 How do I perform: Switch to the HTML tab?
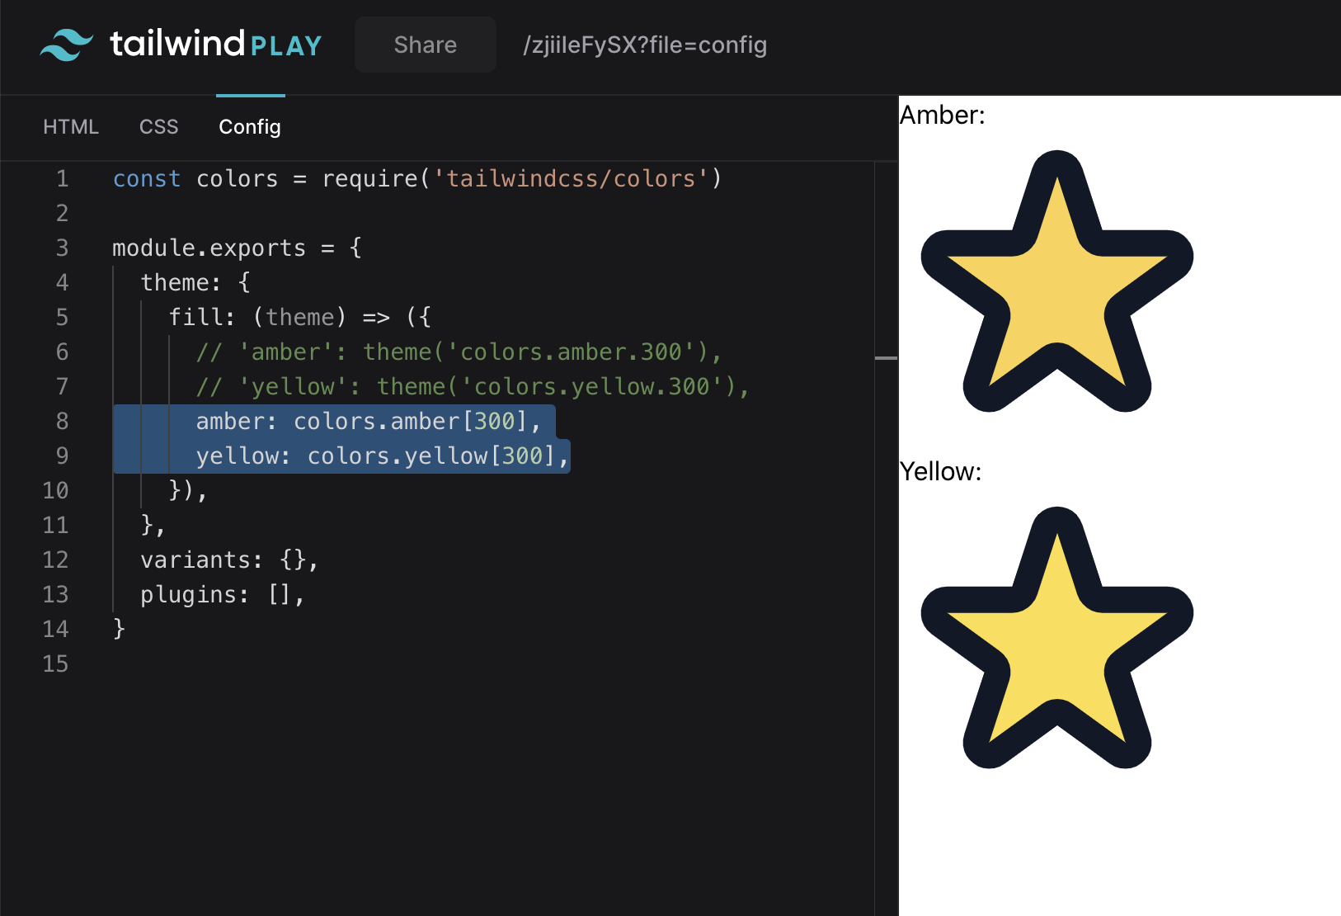[x=71, y=126]
